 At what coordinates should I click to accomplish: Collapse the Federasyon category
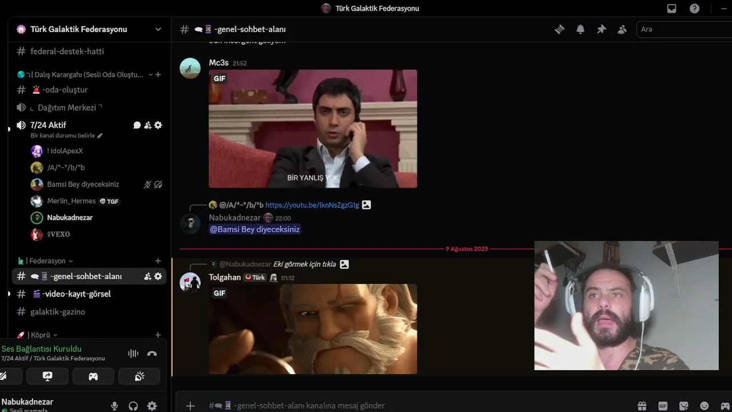click(49, 261)
